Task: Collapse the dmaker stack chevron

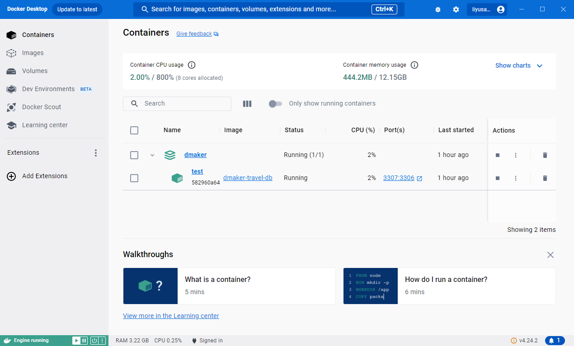Action: [152, 155]
